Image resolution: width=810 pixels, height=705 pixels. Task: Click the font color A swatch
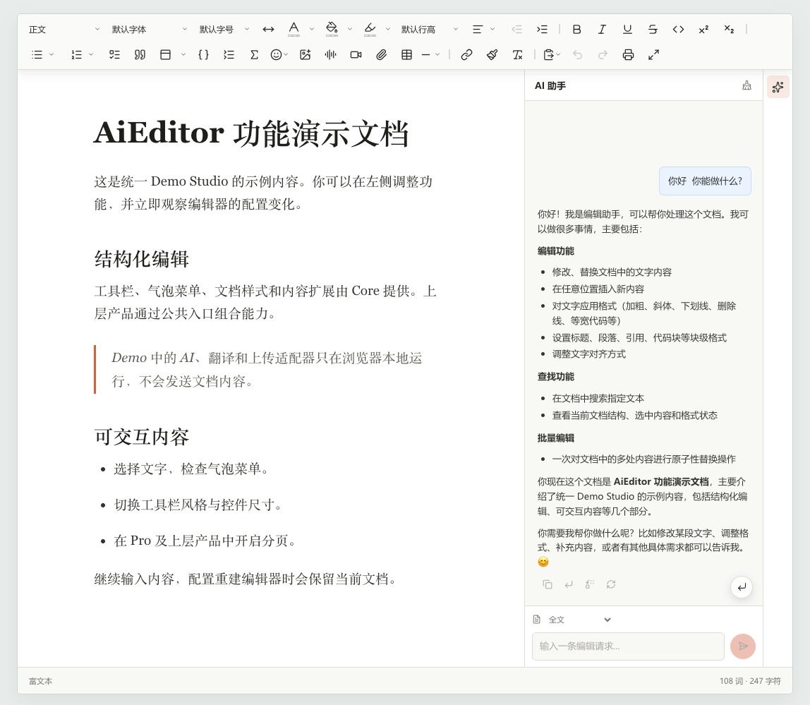pyautogui.click(x=294, y=30)
